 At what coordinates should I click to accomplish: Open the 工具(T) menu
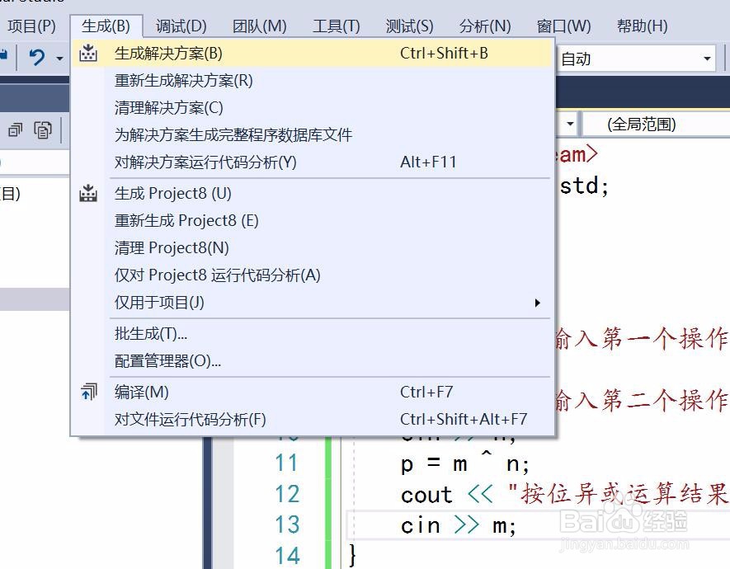(x=337, y=26)
